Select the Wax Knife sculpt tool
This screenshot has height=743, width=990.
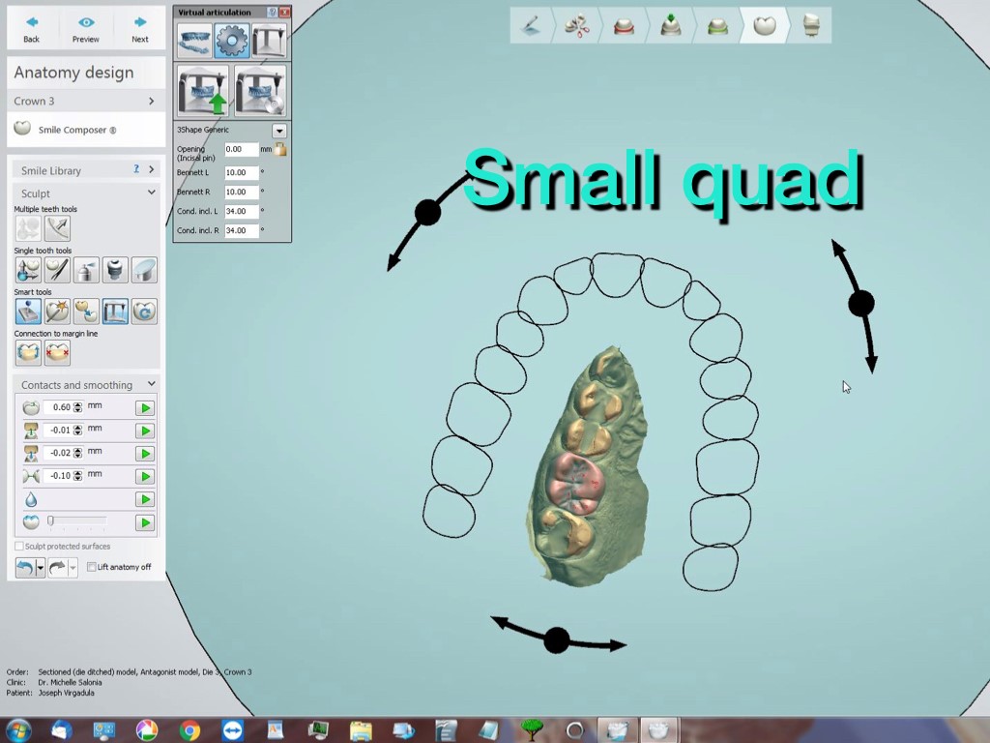click(x=57, y=270)
